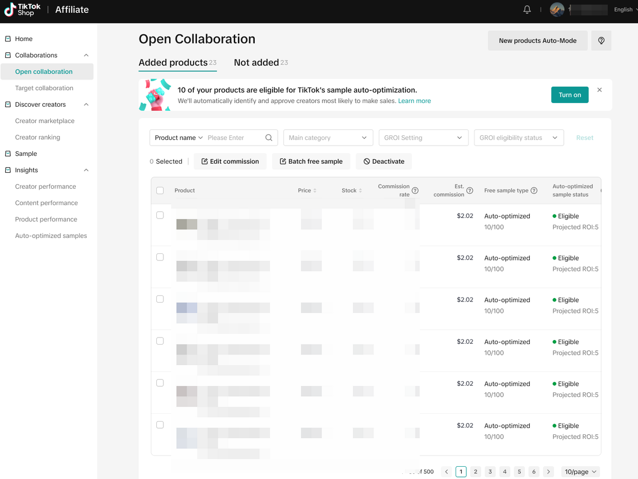The height and width of the screenshot is (479, 638).
Task: Click the search magnifier icon
Action: 269,137
